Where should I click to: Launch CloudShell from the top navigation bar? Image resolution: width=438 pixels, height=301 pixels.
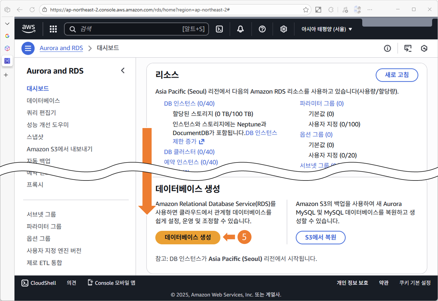[x=219, y=29]
